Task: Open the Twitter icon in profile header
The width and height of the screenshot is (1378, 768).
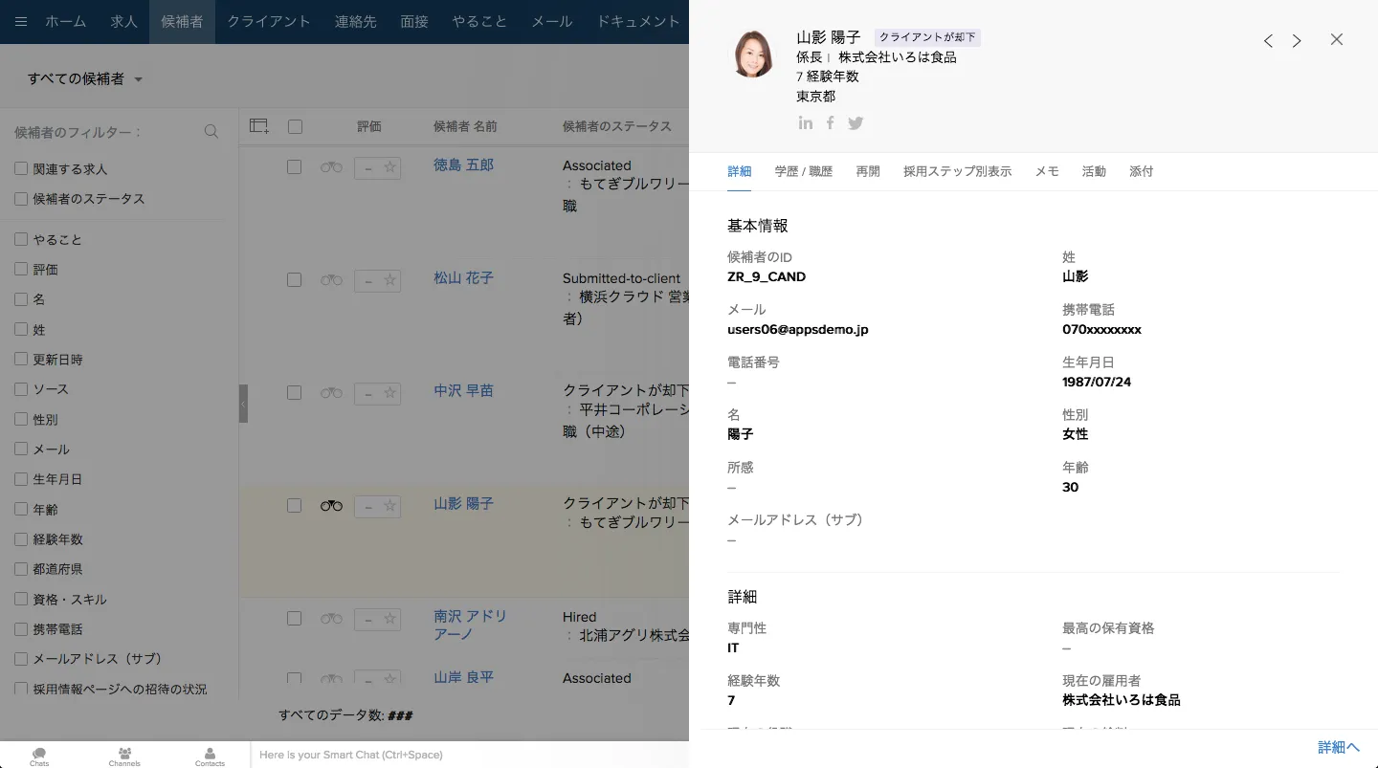Action: (x=856, y=123)
